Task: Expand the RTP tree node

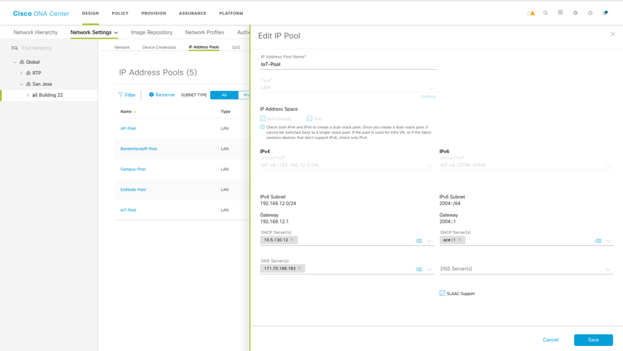Action: 21,73
